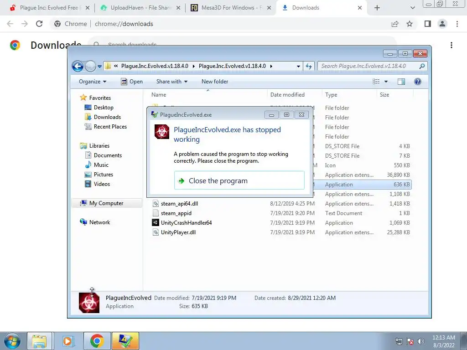This screenshot has height=350, width=467.
Task: Switch to Plague Inc: Evolved Free tab
Action: pyautogui.click(x=49, y=8)
